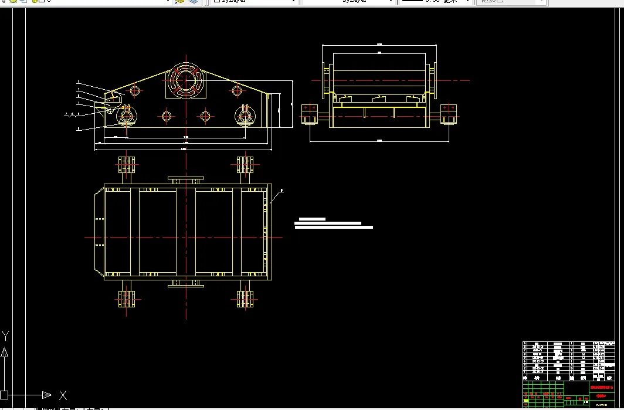Select the lower-right wheel circle in front view
The width and height of the screenshot is (624, 410).
pyautogui.click(x=245, y=116)
